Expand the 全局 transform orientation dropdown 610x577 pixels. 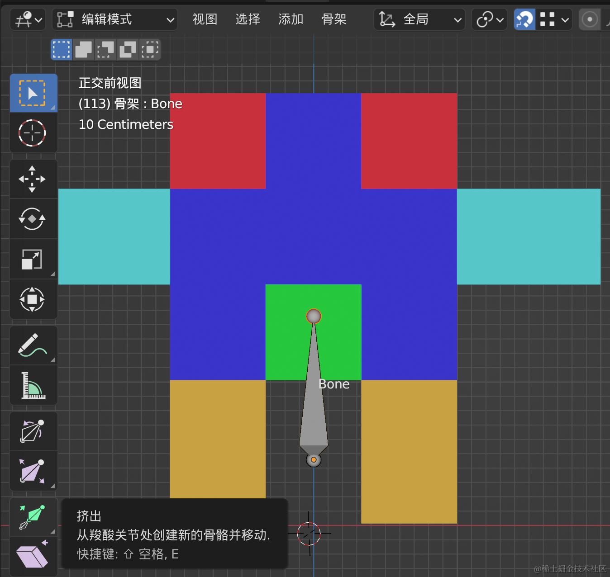(x=419, y=19)
